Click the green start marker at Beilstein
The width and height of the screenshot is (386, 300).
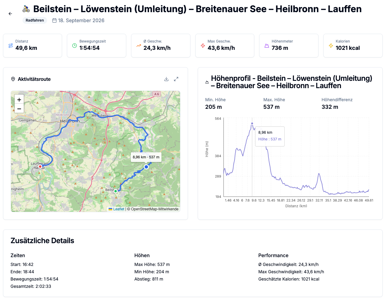pyautogui.click(x=116, y=191)
